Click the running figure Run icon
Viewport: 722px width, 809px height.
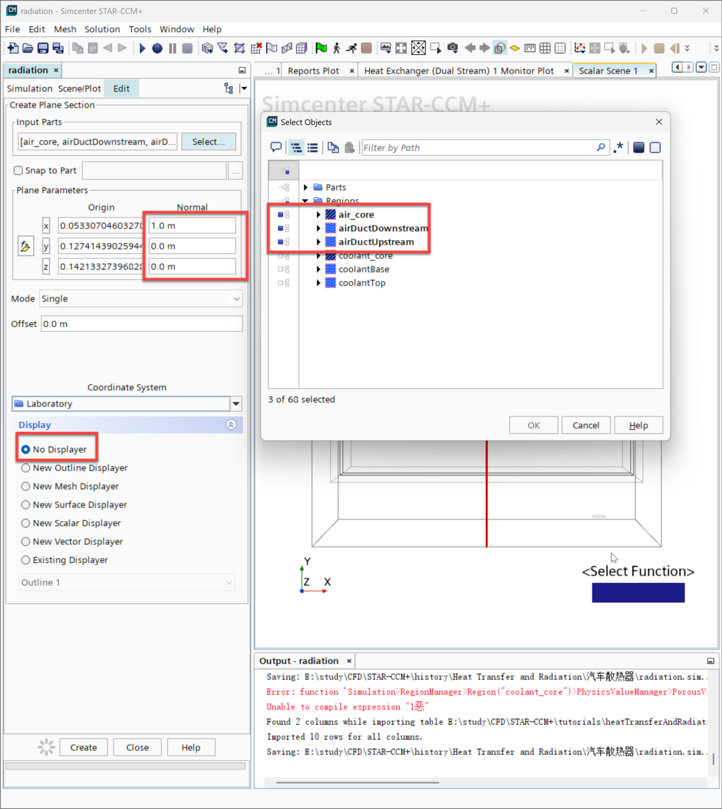(352, 48)
